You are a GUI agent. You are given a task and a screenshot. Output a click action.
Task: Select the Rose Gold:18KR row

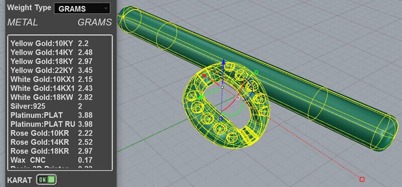tap(60, 151)
